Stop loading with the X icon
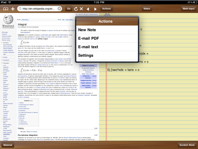 (x=81, y=9)
